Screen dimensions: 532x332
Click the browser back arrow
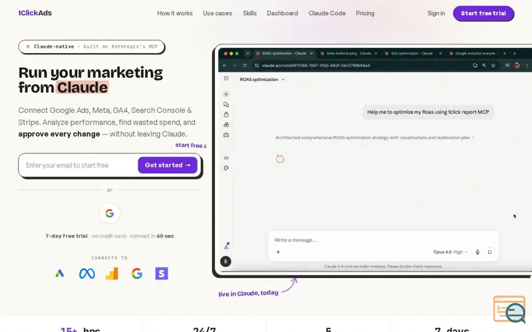(225, 65)
